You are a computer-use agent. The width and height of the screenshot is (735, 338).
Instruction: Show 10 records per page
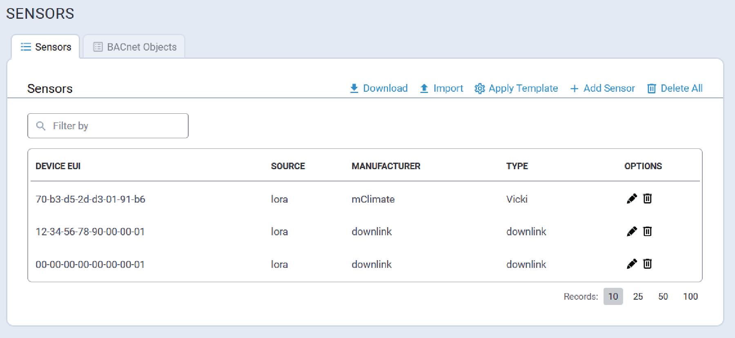pyautogui.click(x=613, y=296)
